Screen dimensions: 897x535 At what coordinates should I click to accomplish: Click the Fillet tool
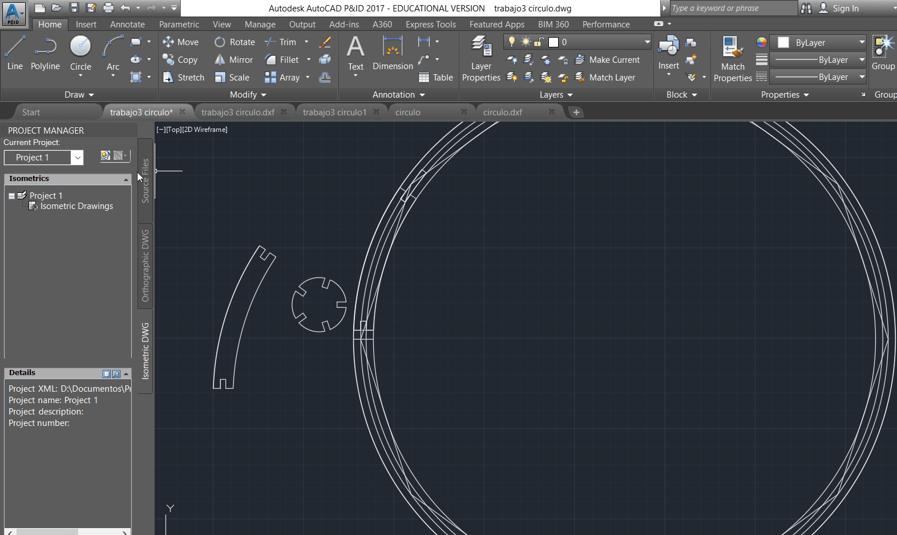tap(282, 59)
